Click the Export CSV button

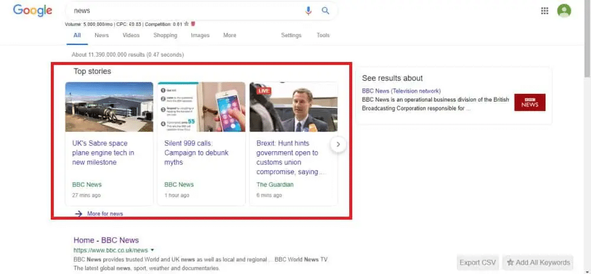point(478,262)
